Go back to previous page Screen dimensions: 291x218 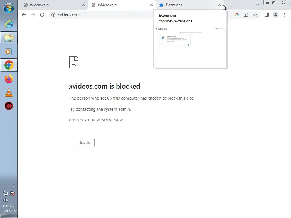point(24,15)
